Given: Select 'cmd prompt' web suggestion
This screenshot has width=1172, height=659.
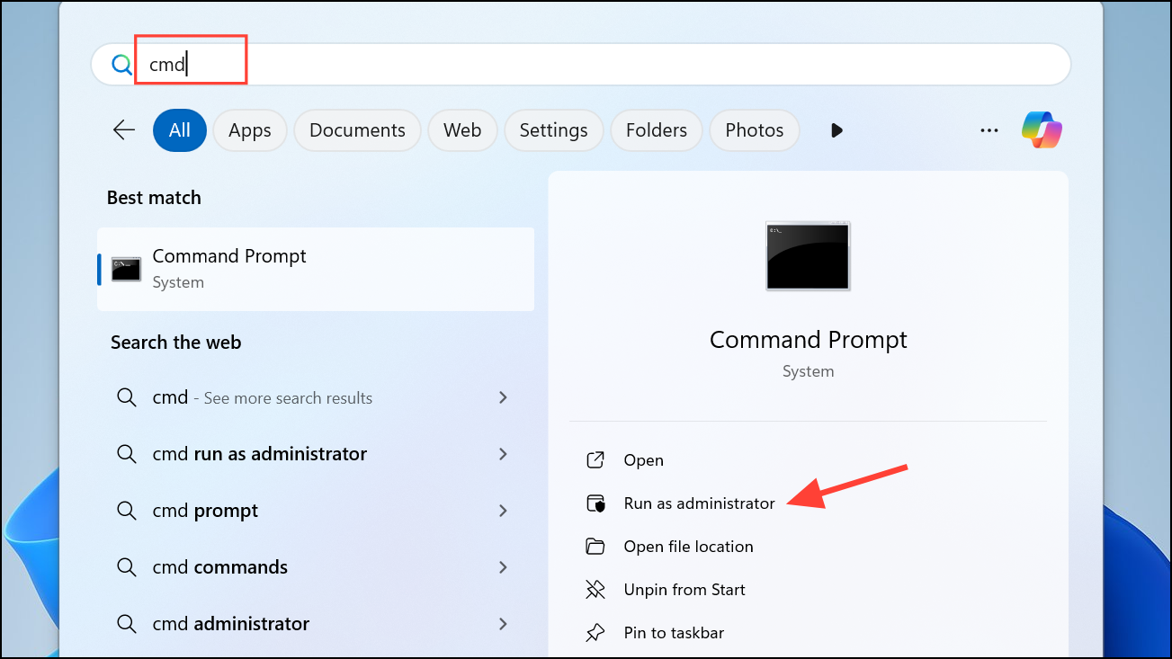Looking at the screenshot, I should point(316,511).
